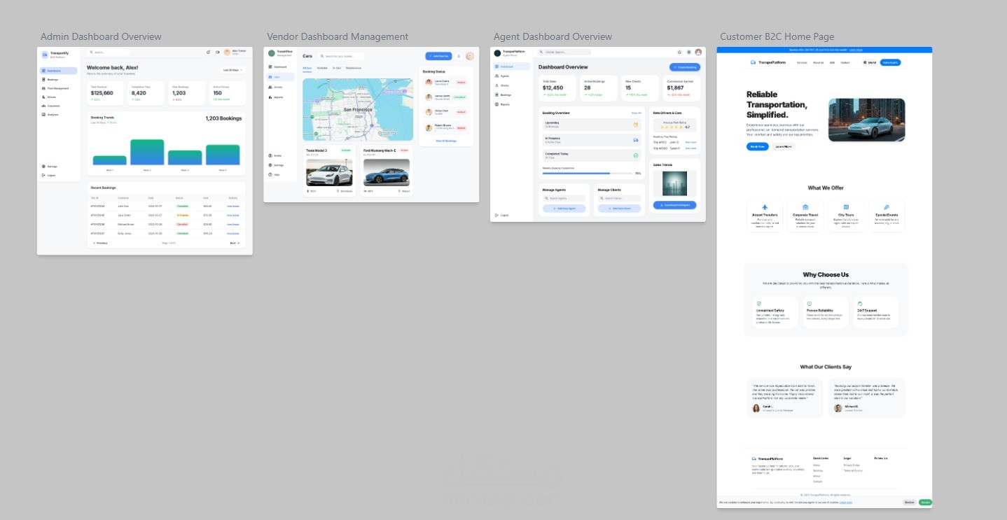Click Logout icon in Admin sidebar

click(x=43, y=175)
